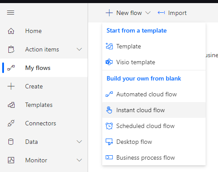Expand the Action items chevron

79,49
